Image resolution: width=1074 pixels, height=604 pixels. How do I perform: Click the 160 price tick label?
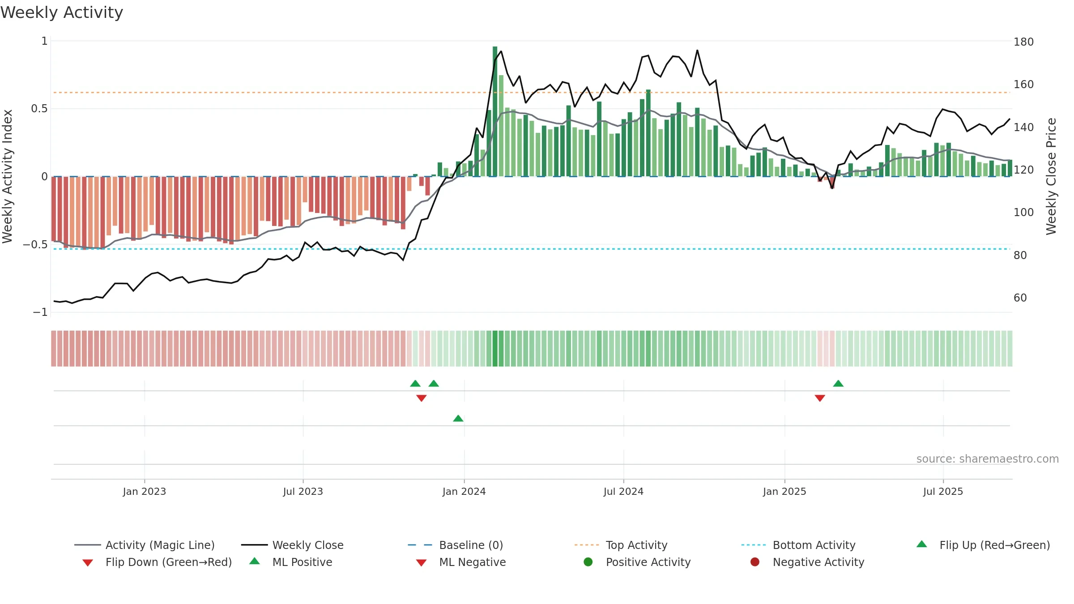click(1024, 85)
